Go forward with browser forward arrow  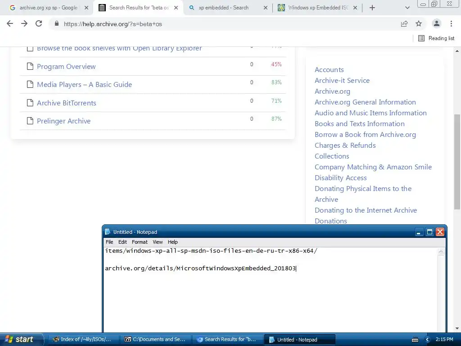click(24, 23)
